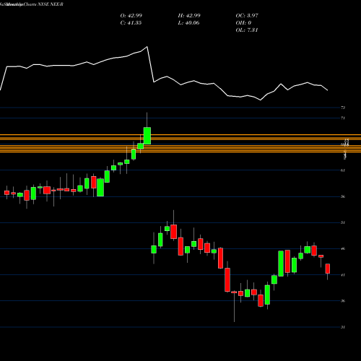Click the open value O: 42.99
Screen dimensions: 361x361
tap(131, 16)
